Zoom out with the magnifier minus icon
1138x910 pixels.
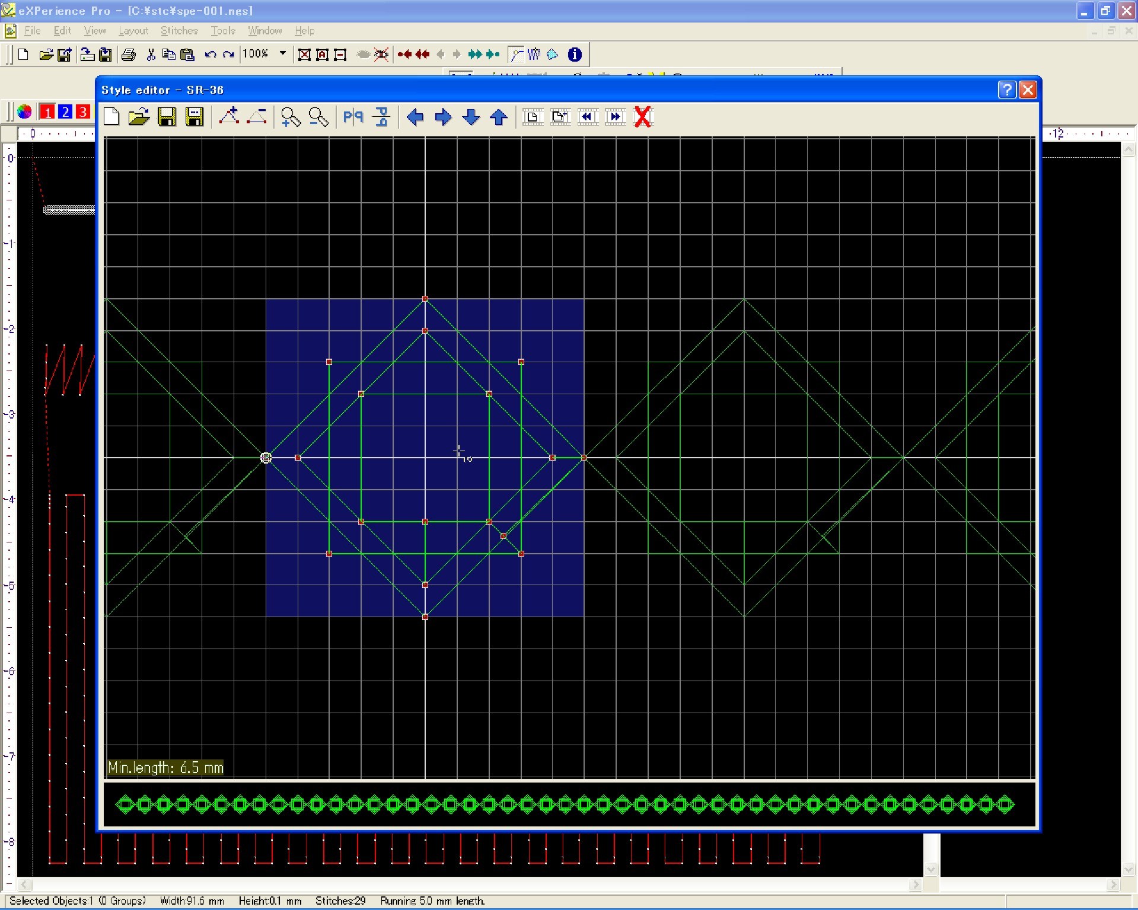tap(318, 117)
